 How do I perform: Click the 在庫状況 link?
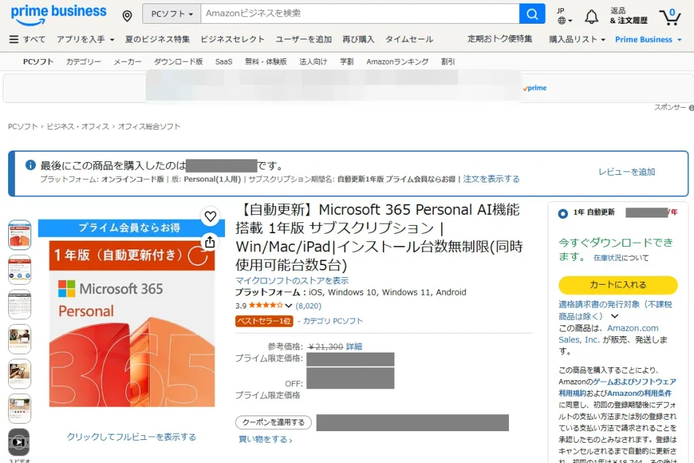[x=607, y=258]
